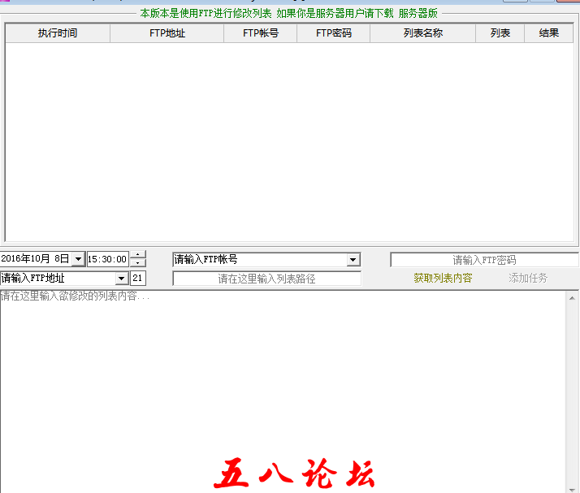The width and height of the screenshot is (580, 493).
Task: Click the 列表路径 input field
Action: [266, 279]
